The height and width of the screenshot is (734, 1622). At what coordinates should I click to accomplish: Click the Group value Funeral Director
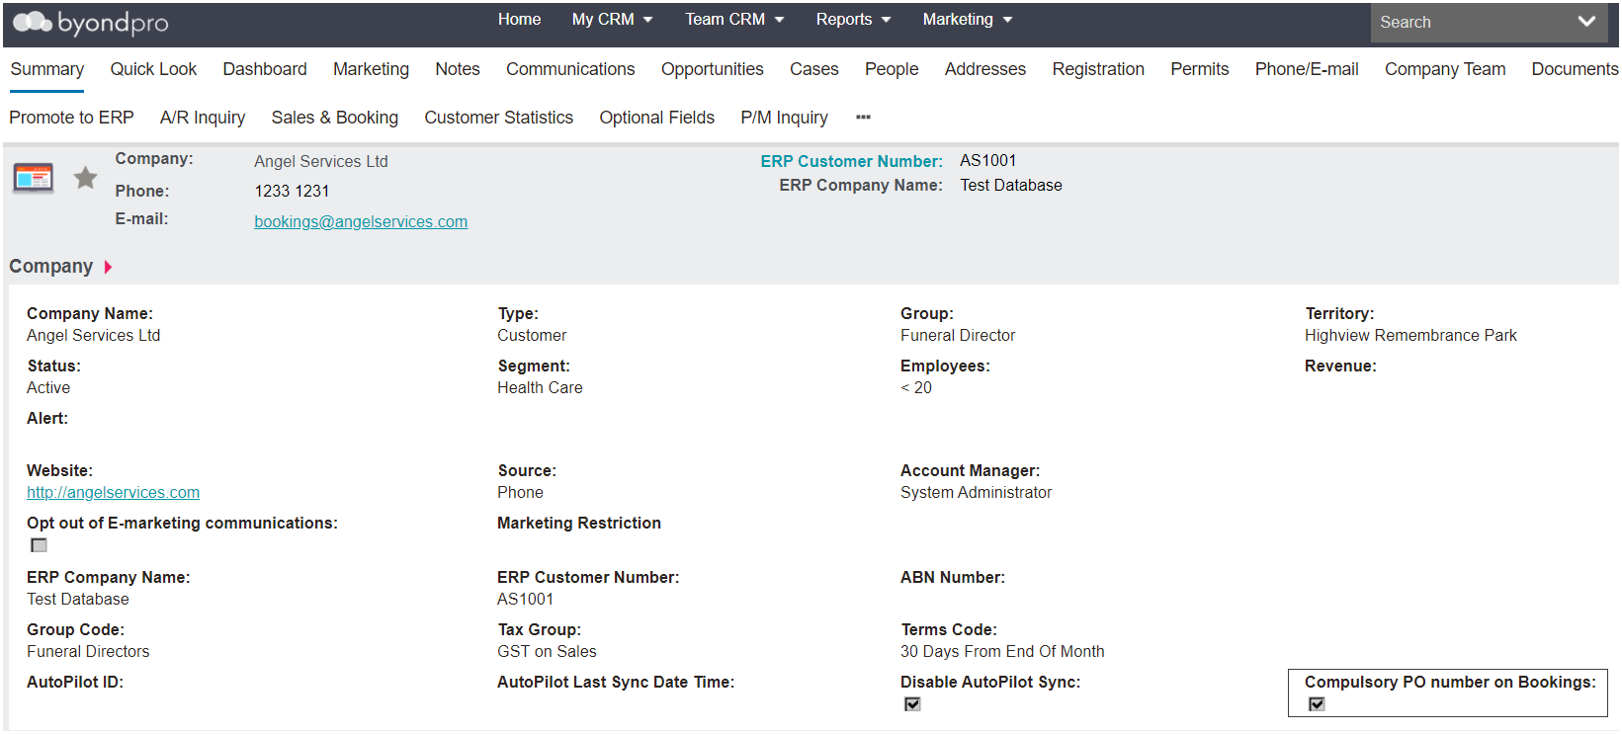pos(958,336)
